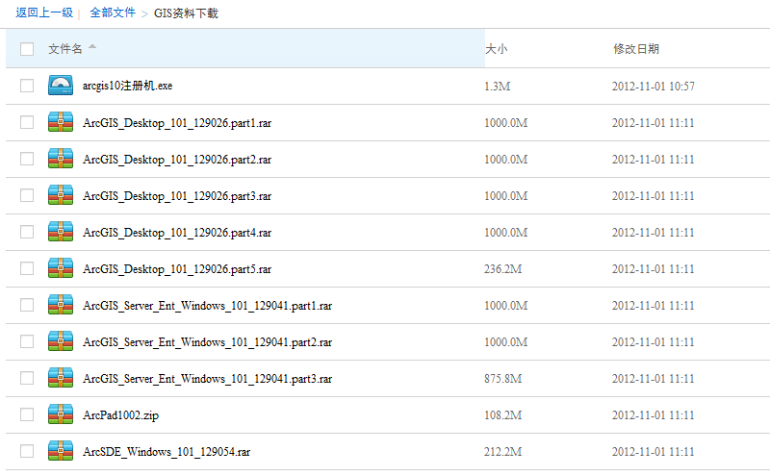Open ArcGIS_Desktop_101_129026.part5.rar file name

[177, 269]
